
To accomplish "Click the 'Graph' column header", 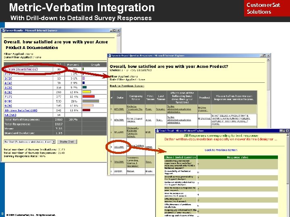I will click(95, 65).
